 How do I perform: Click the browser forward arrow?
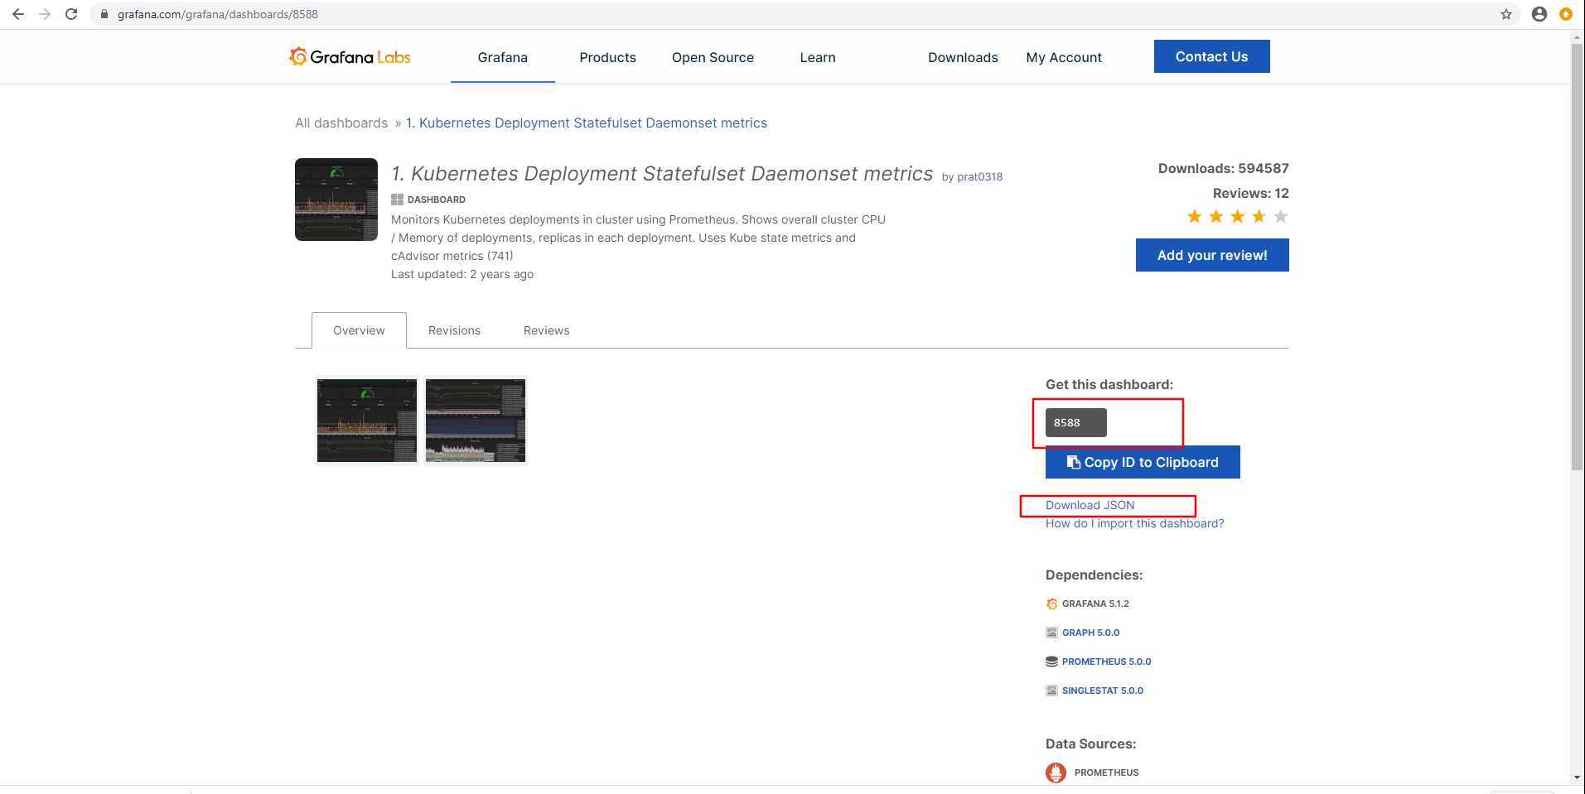tap(45, 14)
